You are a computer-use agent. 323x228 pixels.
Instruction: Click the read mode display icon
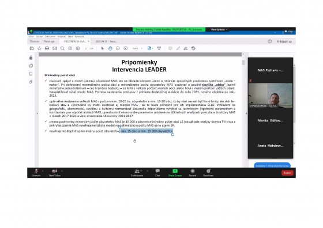pyautogui.click(x=159, y=48)
